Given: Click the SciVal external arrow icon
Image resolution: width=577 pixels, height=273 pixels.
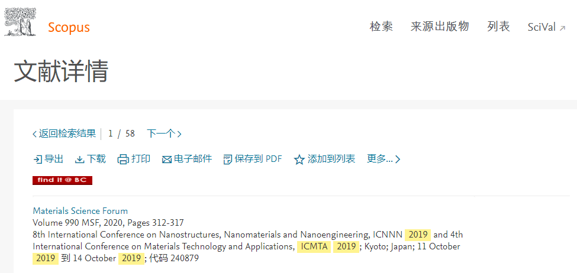Looking at the screenshot, I should point(562,28).
